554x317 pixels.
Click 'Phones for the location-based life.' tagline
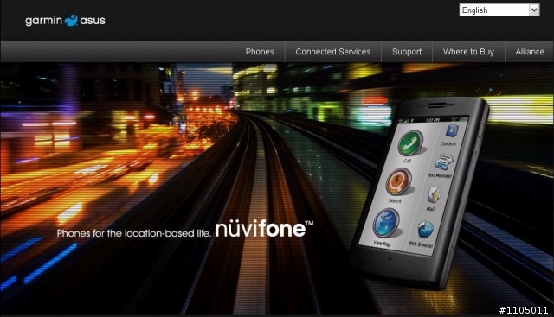click(x=134, y=233)
